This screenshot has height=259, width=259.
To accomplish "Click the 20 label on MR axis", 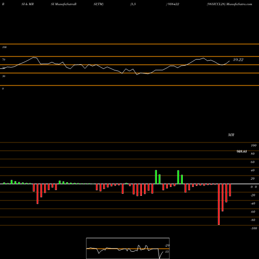I will click(x=253, y=179).
